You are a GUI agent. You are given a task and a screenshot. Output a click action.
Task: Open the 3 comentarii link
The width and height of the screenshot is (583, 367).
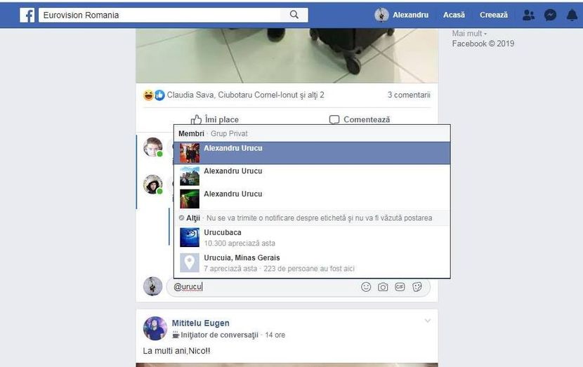(x=409, y=95)
